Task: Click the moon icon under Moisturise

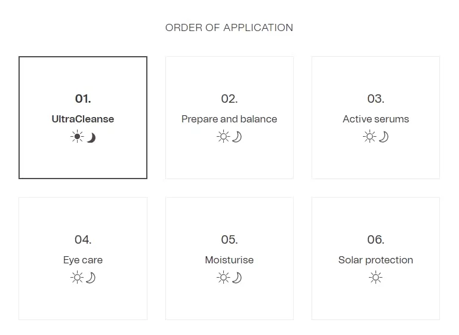Action: pos(237,278)
